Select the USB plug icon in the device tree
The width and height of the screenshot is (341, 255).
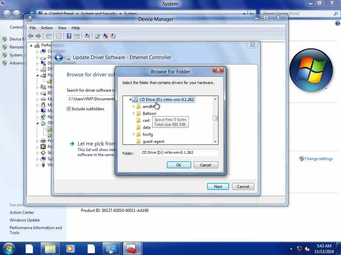pos(43,165)
